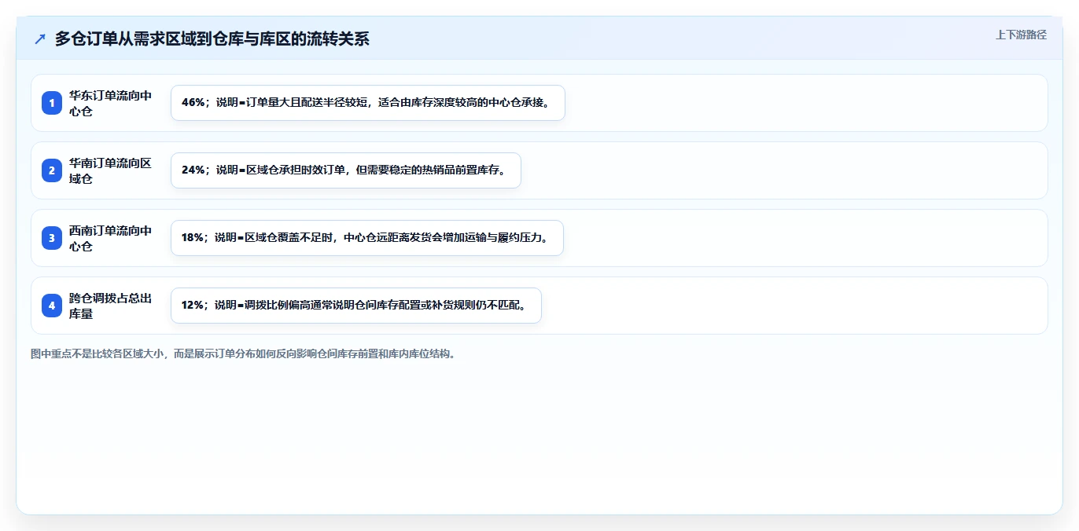The image size is (1079, 531).
Task: Select the number 4 badge
Action: pyautogui.click(x=52, y=306)
